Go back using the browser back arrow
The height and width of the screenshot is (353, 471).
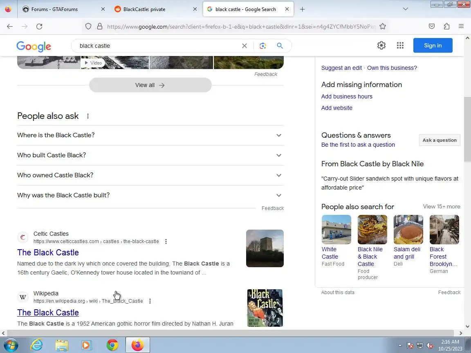[10, 27]
